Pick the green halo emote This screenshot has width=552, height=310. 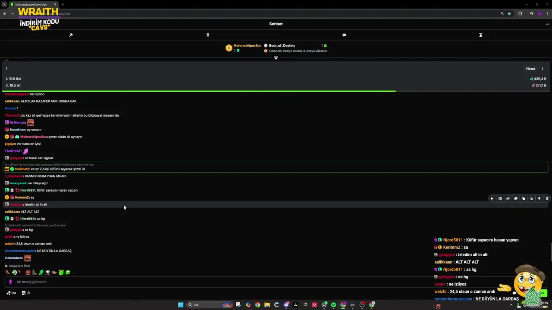click(61, 272)
